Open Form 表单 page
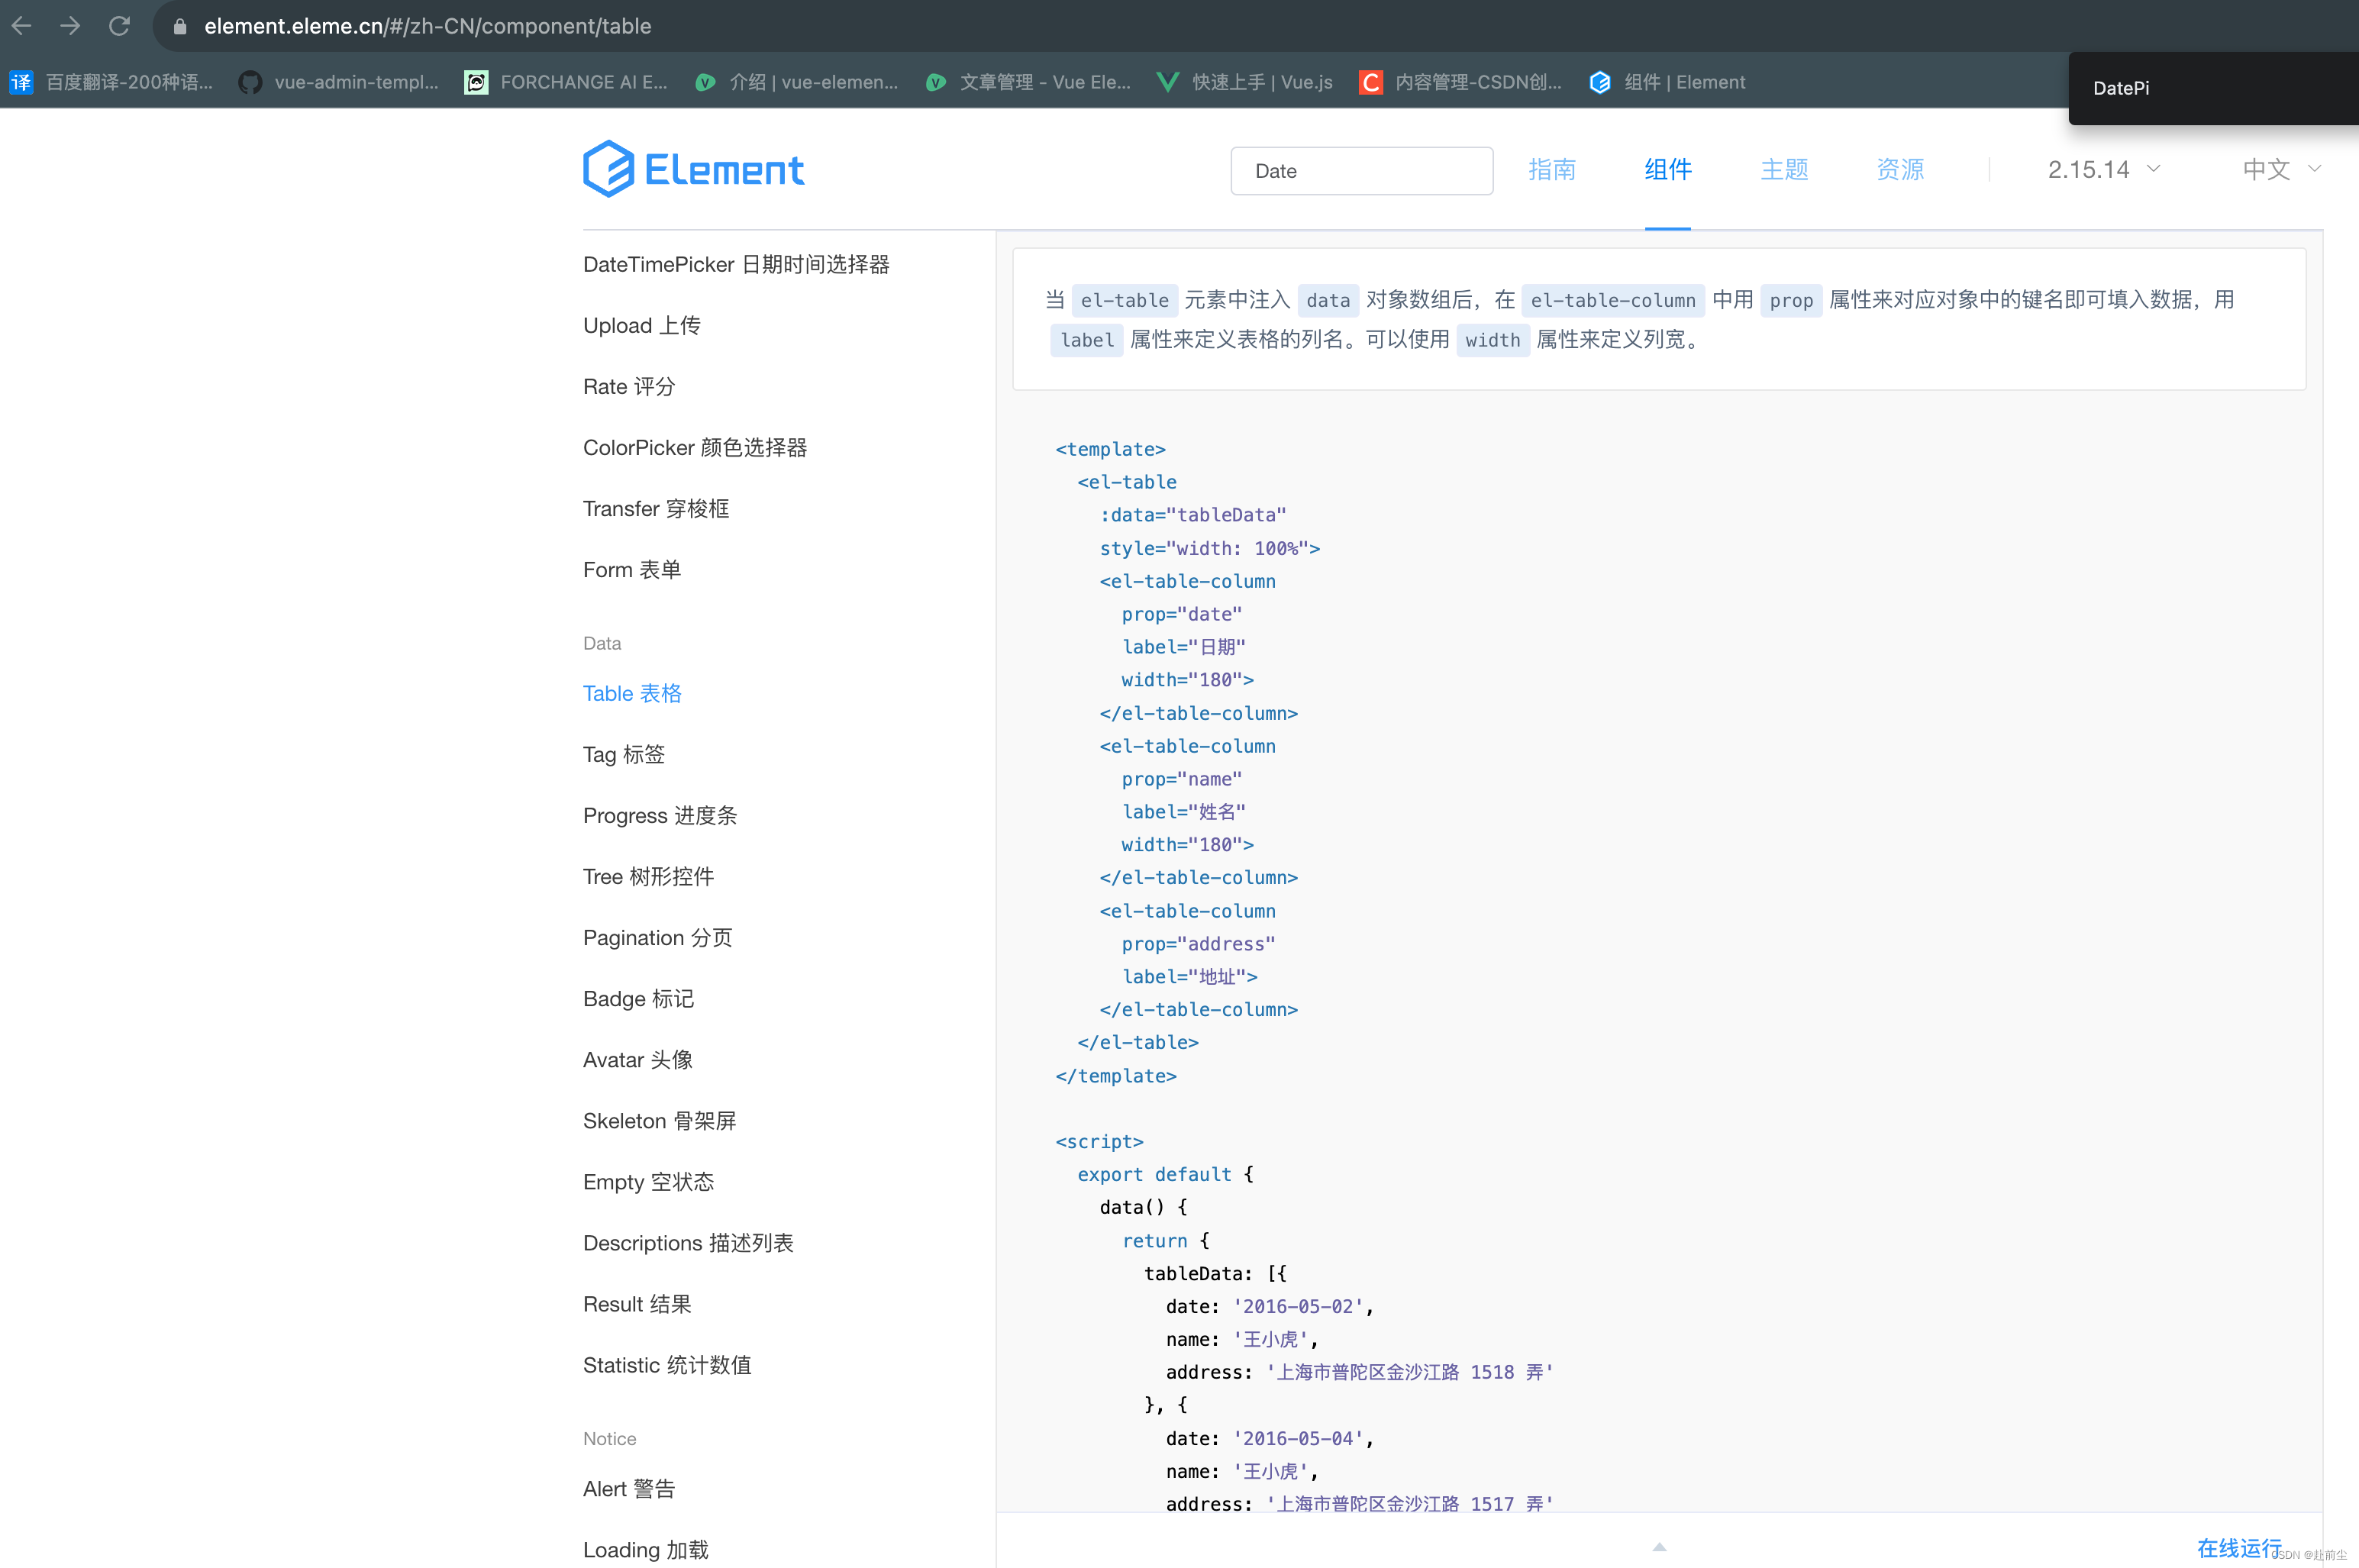Image resolution: width=2359 pixels, height=1568 pixels. 632,569
